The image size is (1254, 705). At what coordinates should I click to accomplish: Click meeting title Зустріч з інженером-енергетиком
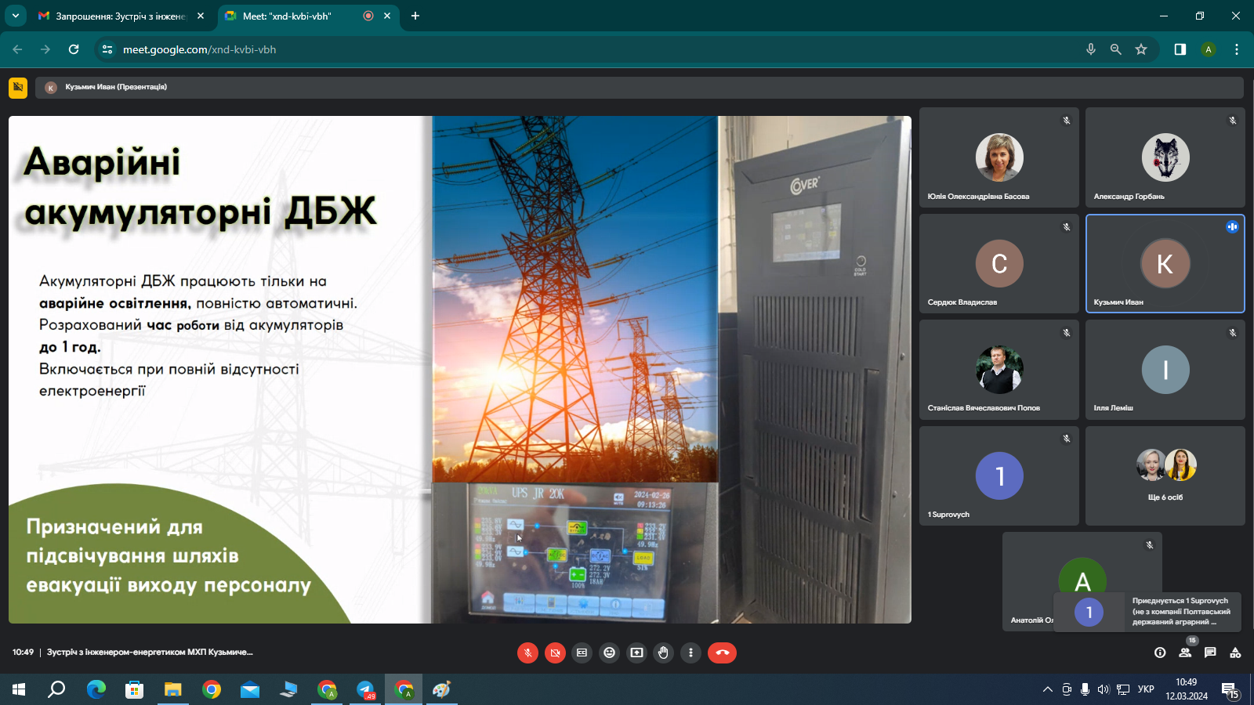(150, 652)
